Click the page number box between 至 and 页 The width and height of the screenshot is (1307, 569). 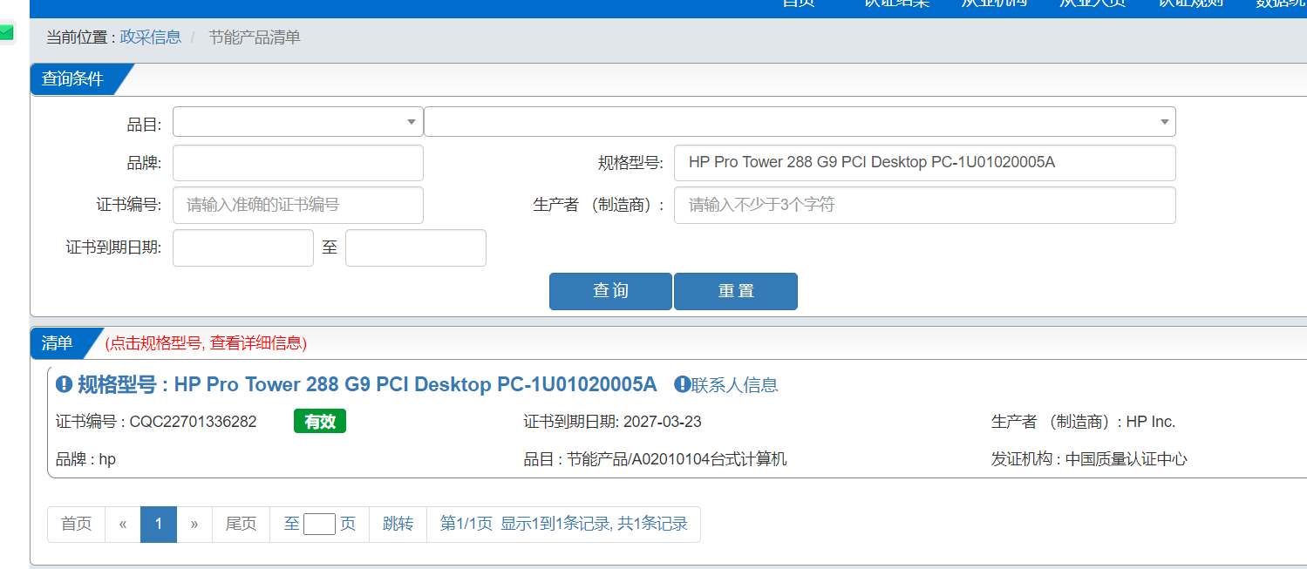pos(319,524)
